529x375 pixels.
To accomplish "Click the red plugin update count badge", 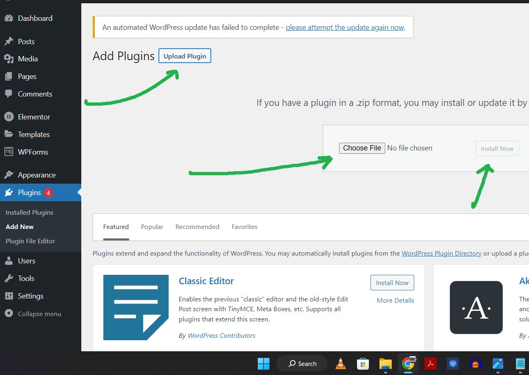I will coord(48,193).
